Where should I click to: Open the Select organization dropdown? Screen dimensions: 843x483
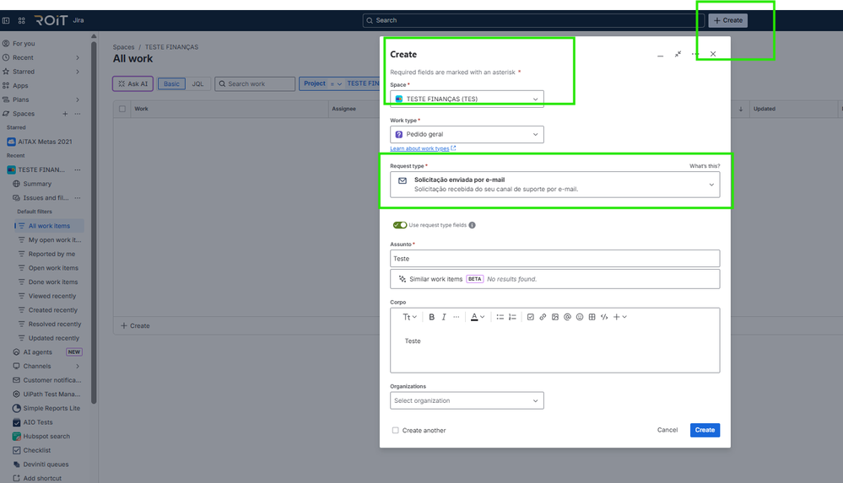[x=467, y=400]
